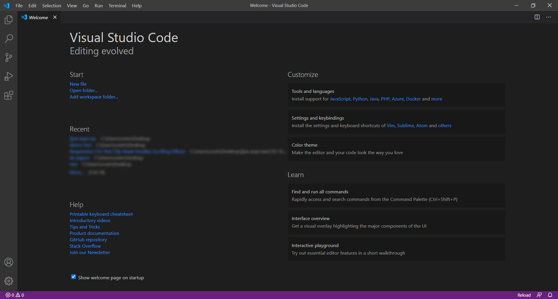Open the Run and Debug view icon

(8, 76)
